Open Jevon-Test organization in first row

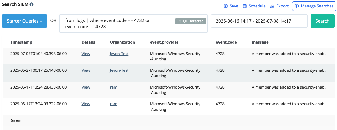[119, 54]
